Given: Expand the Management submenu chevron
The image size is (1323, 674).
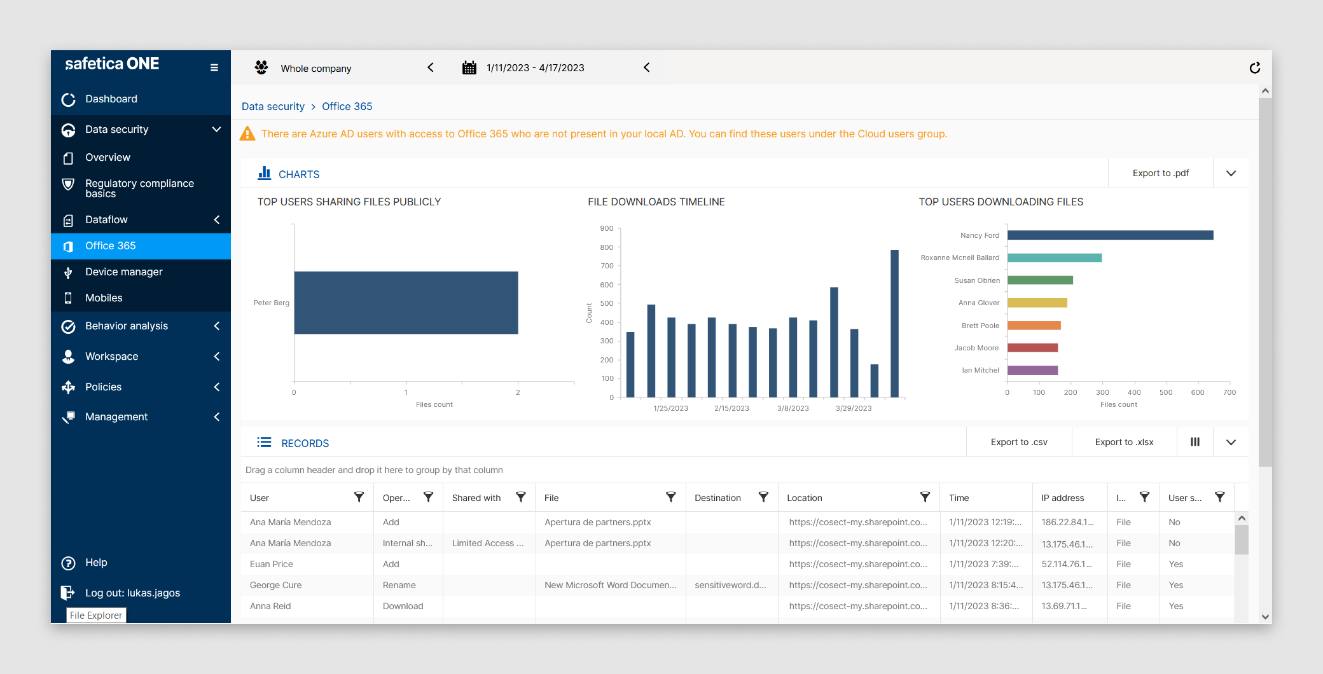Looking at the screenshot, I should pos(216,417).
